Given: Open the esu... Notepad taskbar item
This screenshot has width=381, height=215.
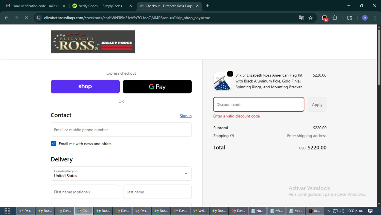Looking at the screenshot, I should [296, 211].
